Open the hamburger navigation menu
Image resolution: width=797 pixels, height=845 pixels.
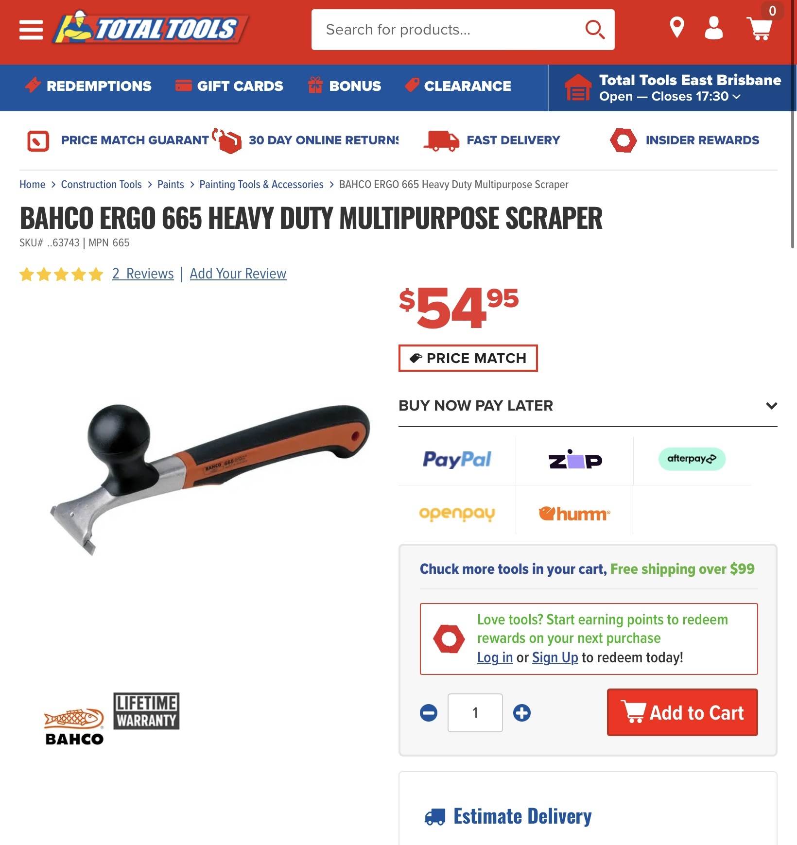tap(31, 30)
